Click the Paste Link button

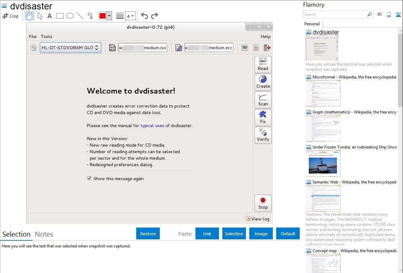pos(207,234)
